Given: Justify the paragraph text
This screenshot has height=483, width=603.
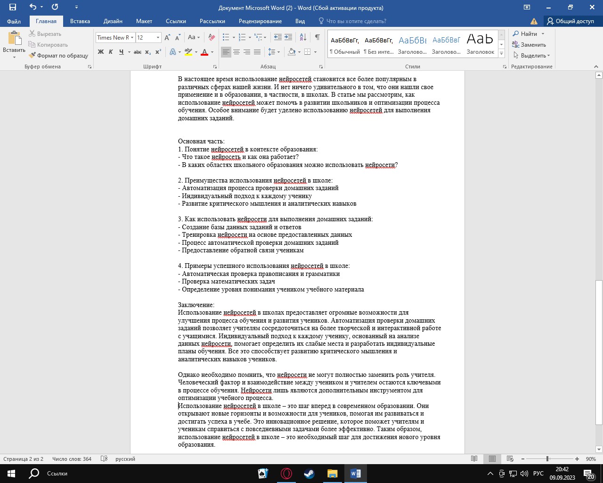Looking at the screenshot, I should pos(257,52).
